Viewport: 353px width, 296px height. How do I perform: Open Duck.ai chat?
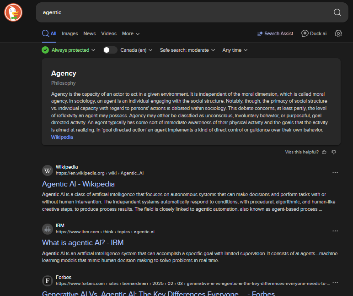click(x=314, y=33)
